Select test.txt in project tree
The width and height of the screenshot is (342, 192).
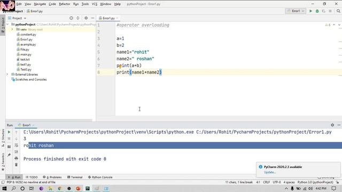[x=25, y=59]
